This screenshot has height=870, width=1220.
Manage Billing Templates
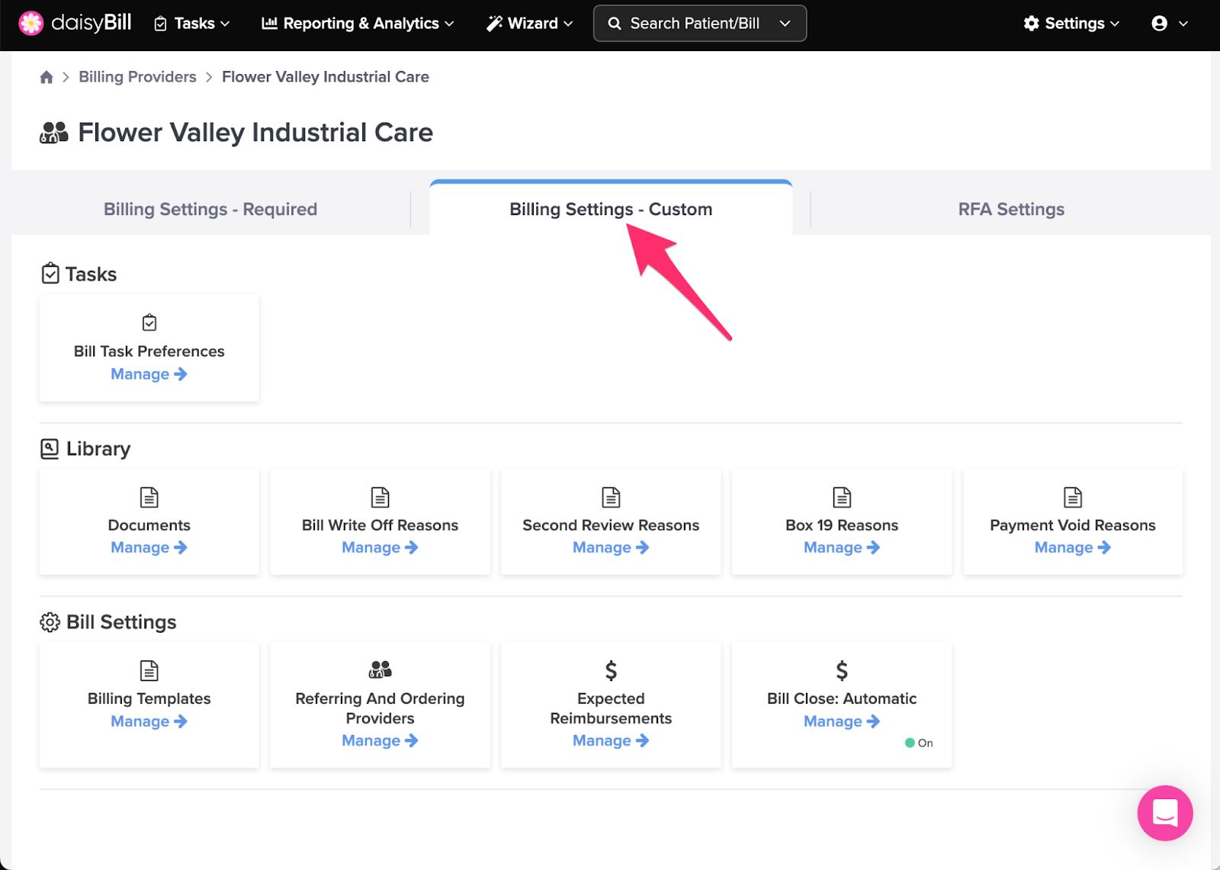point(149,721)
